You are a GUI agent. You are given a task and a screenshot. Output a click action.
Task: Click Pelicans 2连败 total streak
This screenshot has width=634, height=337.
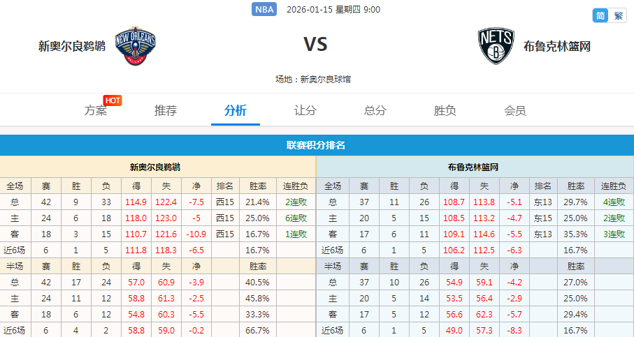(x=296, y=202)
